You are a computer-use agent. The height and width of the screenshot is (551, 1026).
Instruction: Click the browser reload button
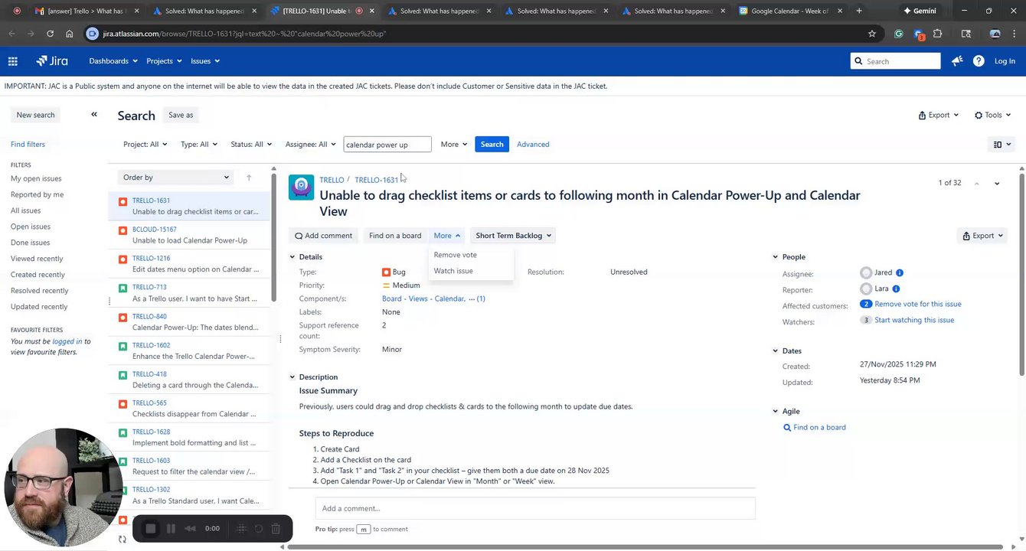(50, 34)
